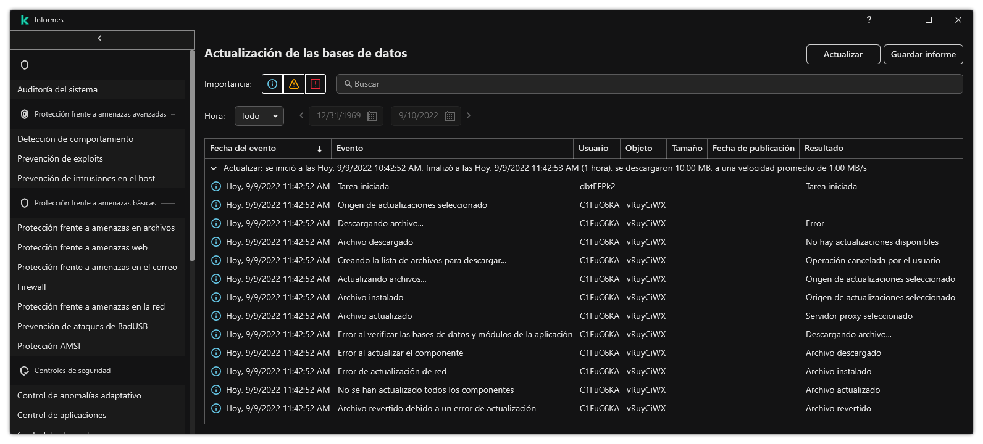Open 'Auditoría del sistema' report
Image resolution: width=983 pixels, height=444 pixels.
coord(57,89)
